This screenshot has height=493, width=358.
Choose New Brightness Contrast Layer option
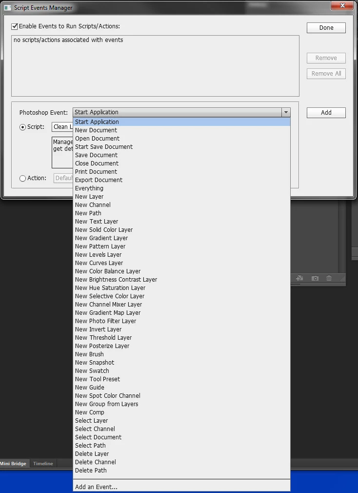pos(181,280)
